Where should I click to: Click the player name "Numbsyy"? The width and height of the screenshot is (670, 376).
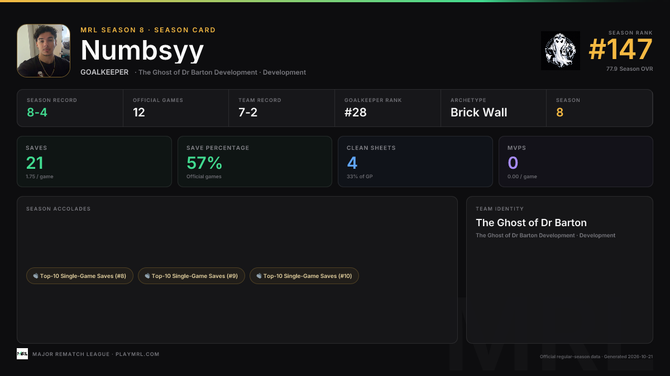click(x=142, y=51)
